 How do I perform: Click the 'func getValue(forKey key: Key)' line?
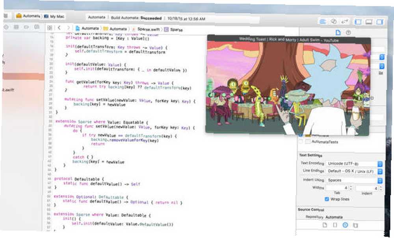119,83
